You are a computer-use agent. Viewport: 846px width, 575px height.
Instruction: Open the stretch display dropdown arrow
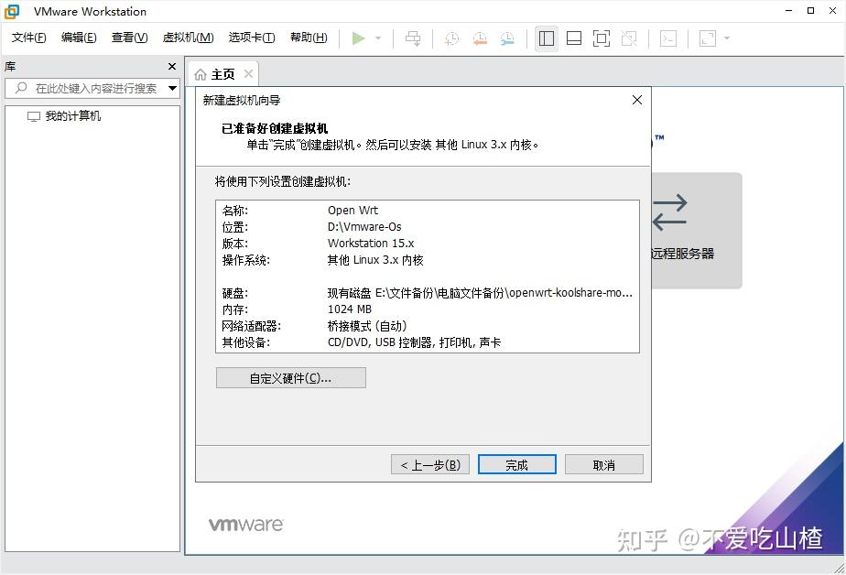click(x=727, y=38)
